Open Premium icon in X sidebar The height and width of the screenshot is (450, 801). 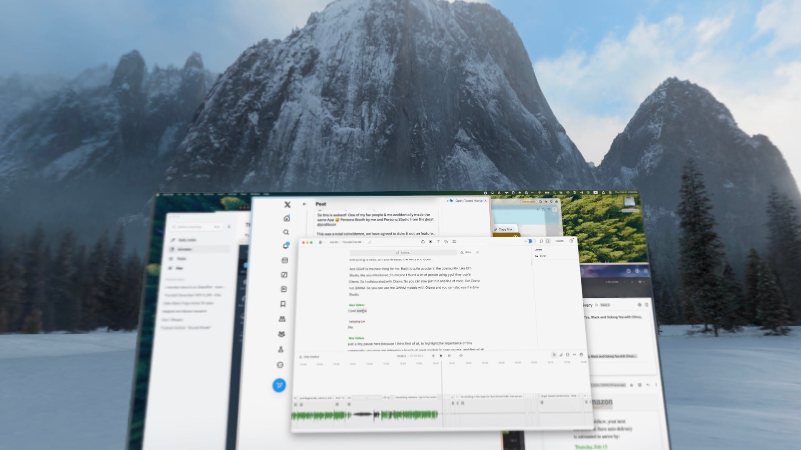tap(282, 334)
